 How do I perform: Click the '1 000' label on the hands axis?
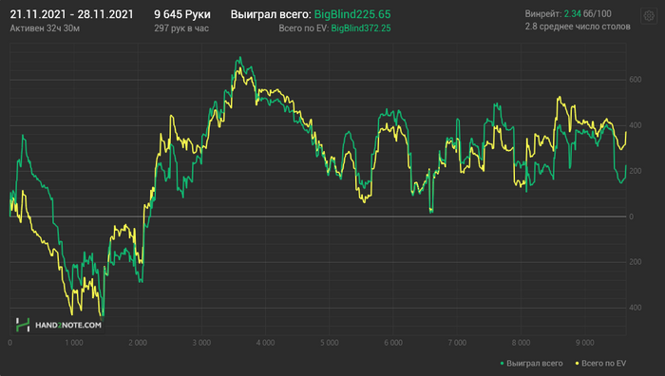click(74, 343)
